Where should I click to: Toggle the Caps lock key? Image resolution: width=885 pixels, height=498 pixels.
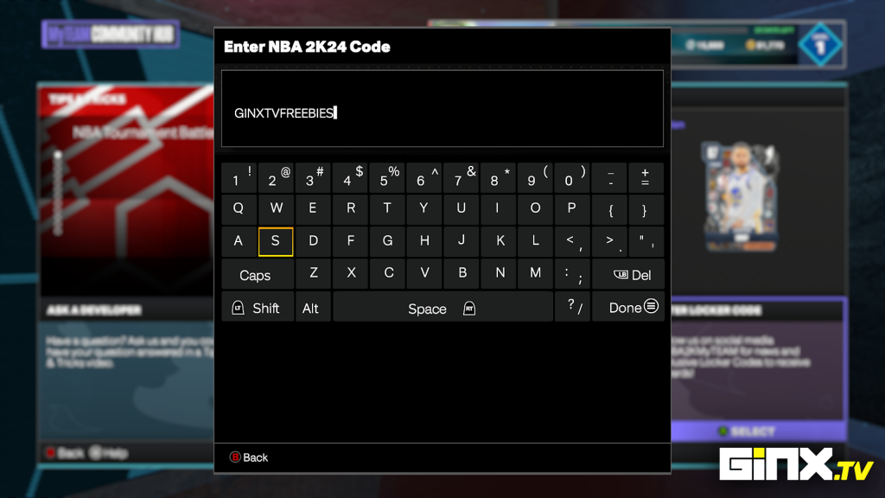256,275
